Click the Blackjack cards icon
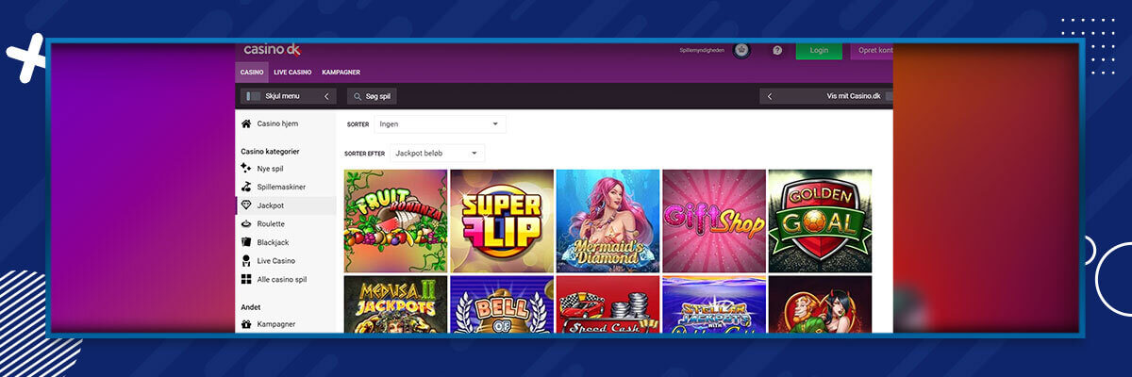The width and height of the screenshot is (1132, 377). pyautogui.click(x=246, y=242)
